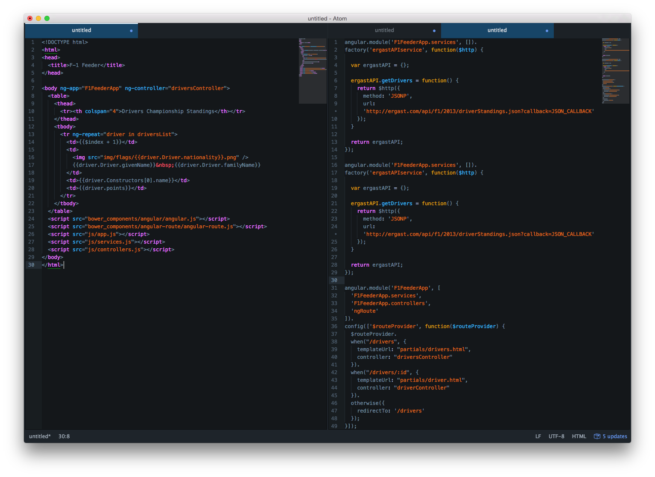Click the {{driver.Constructors[0].name}} expression
The width and height of the screenshot is (655, 477).
click(126, 180)
